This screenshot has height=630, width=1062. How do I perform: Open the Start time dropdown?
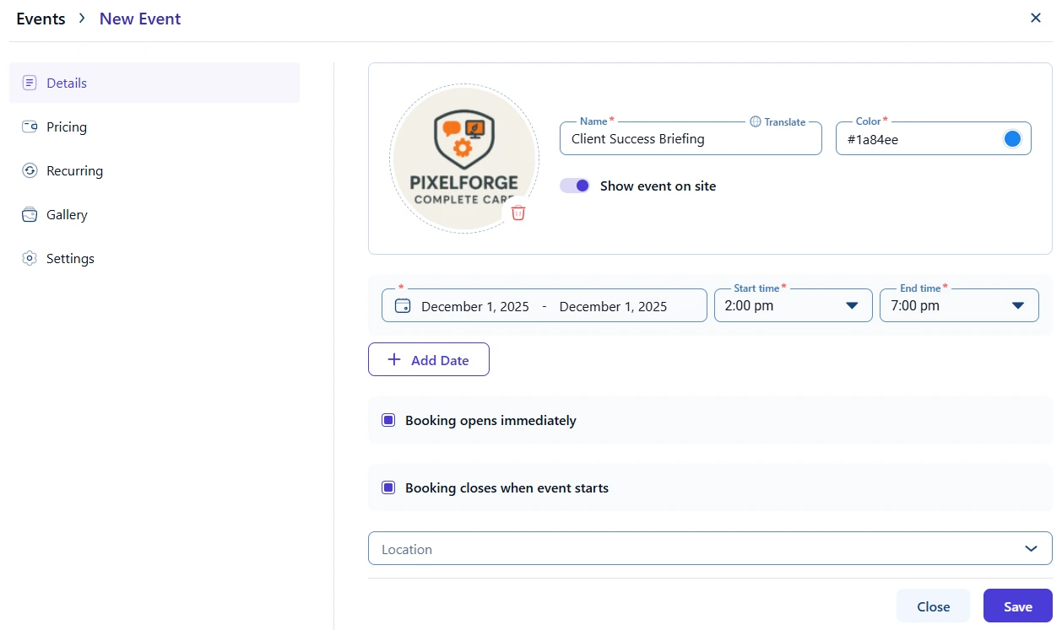pyautogui.click(x=852, y=305)
